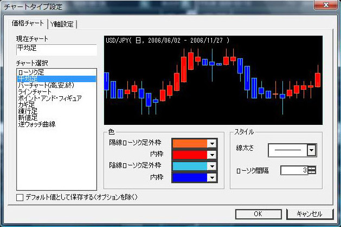Select 逆ウォッチ曲線 chart type
Image resolution: width=341 pixels, height=227 pixels.
click(x=56, y=124)
